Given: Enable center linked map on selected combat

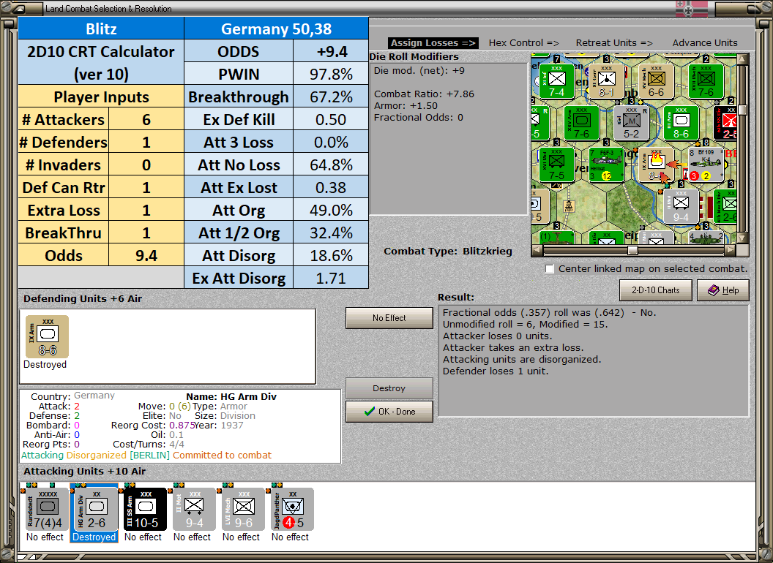Looking at the screenshot, I should pos(550,269).
